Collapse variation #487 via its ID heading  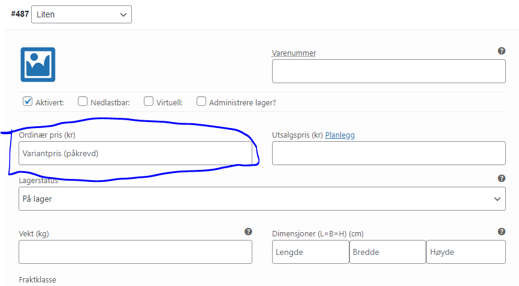click(x=20, y=14)
